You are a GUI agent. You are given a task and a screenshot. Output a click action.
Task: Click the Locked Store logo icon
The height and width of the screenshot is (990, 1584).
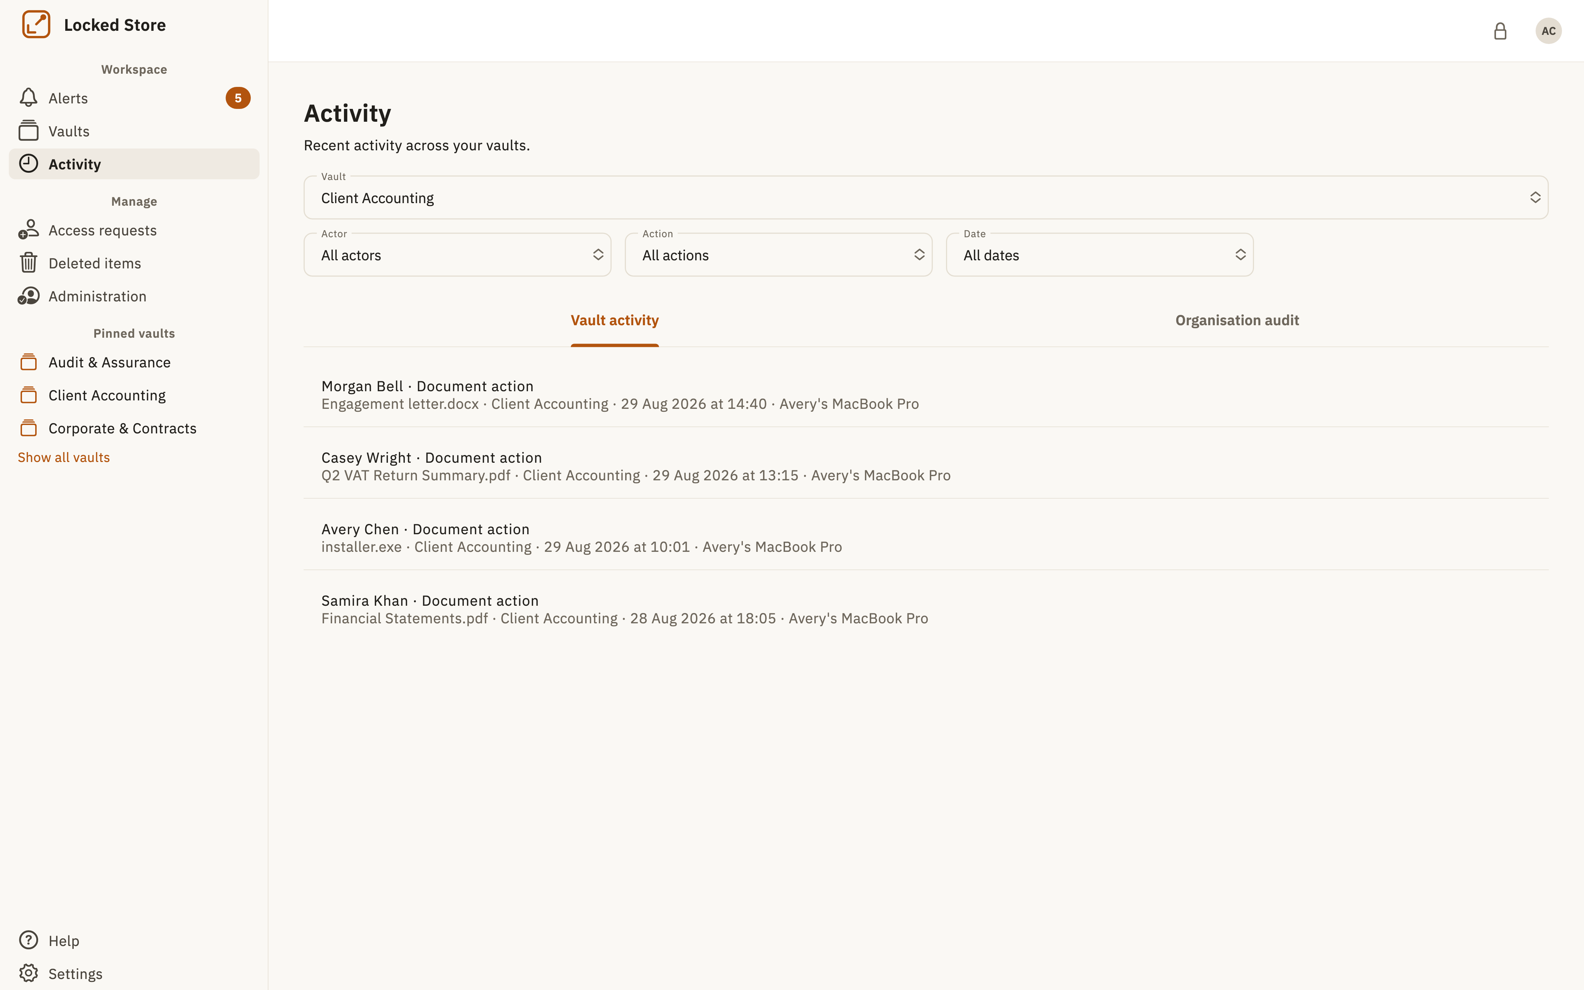click(x=36, y=24)
